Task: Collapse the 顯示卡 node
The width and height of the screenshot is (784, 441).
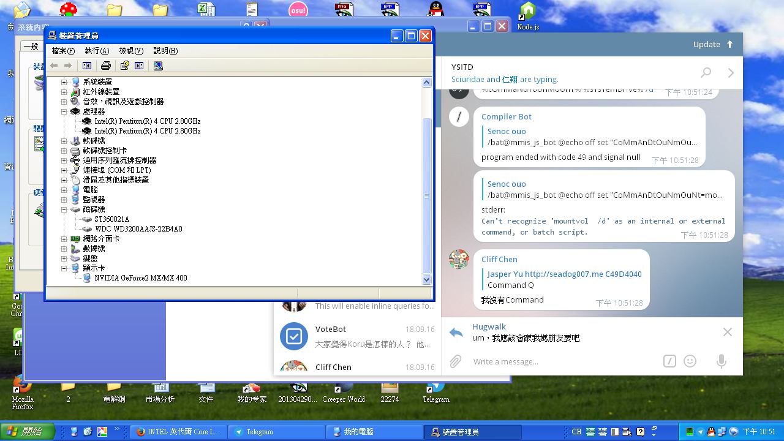Action: pyautogui.click(x=64, y=268)
